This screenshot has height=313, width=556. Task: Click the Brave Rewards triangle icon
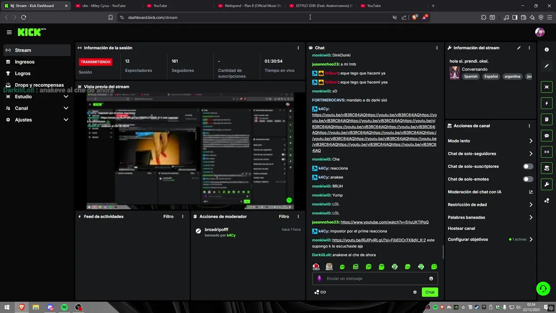425,17
